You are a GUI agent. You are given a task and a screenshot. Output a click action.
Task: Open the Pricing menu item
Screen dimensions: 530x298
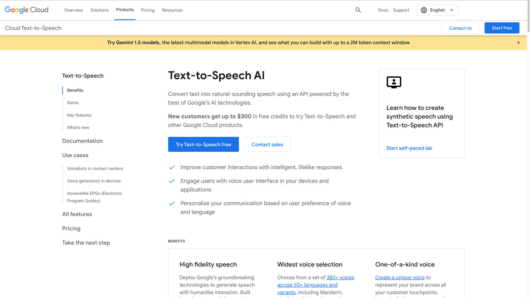tap(148, 10)
